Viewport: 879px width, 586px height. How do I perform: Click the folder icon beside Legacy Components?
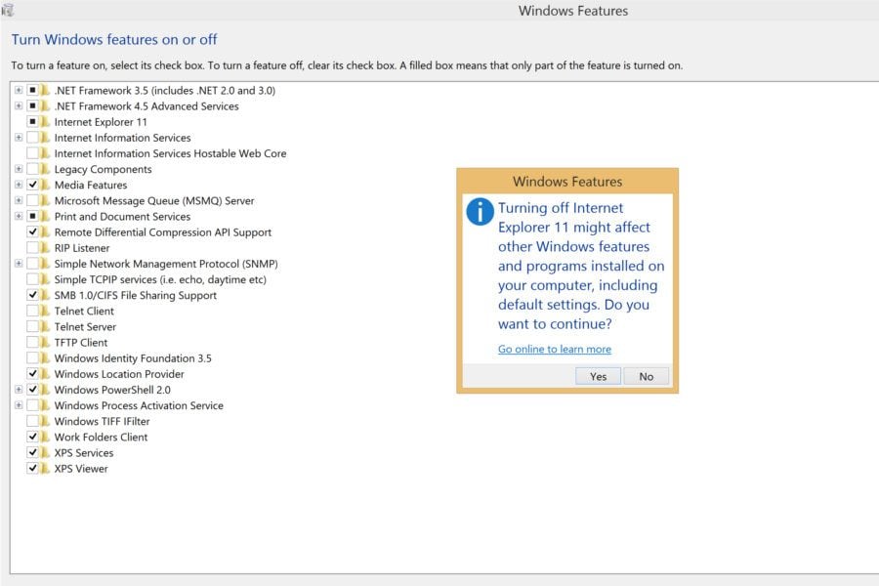[45, 169]
